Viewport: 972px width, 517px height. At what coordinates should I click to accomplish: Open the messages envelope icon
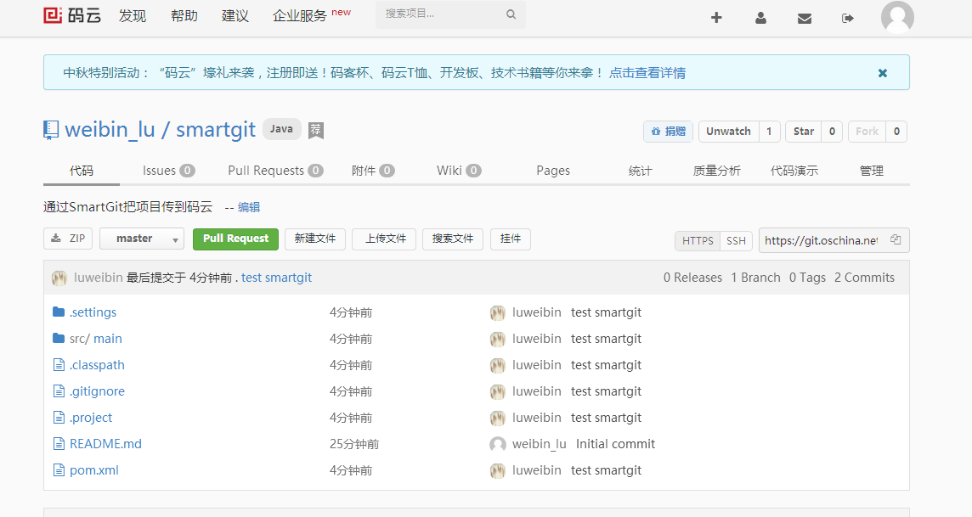805,19
